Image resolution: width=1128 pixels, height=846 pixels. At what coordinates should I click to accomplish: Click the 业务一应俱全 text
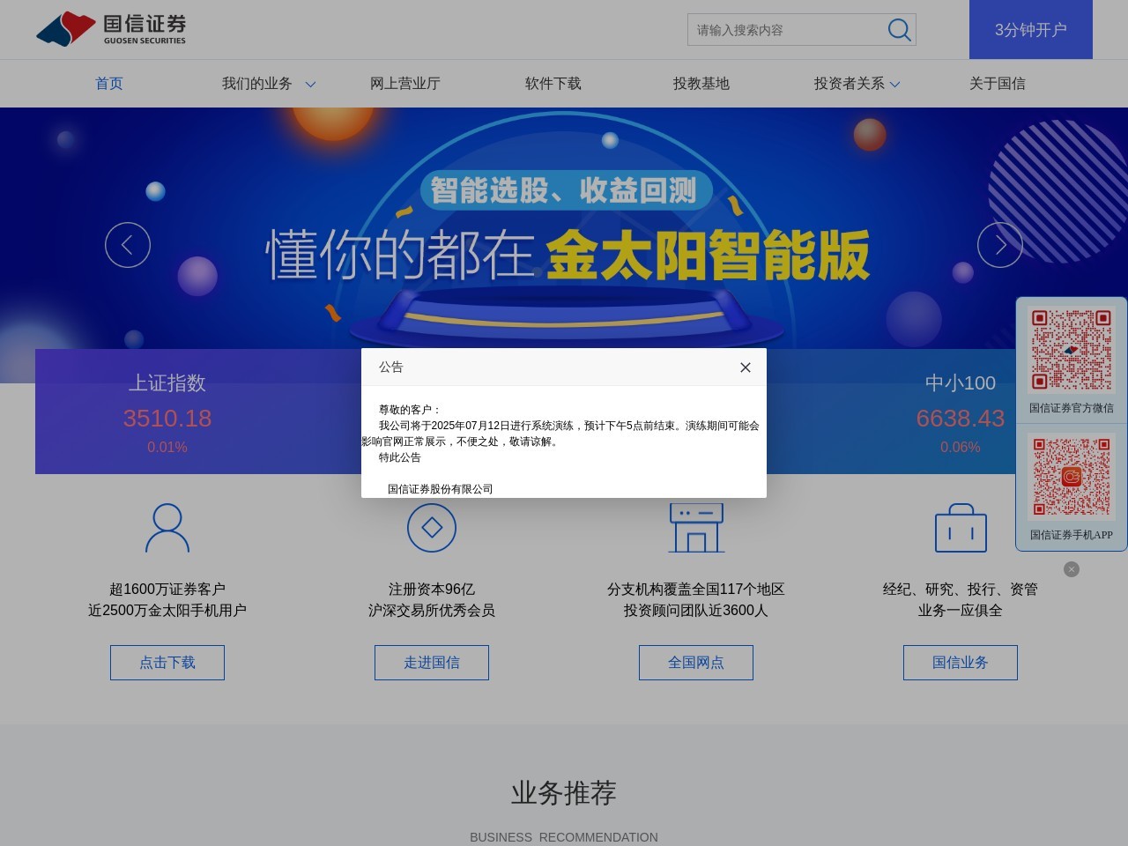(x=961, y=611)
